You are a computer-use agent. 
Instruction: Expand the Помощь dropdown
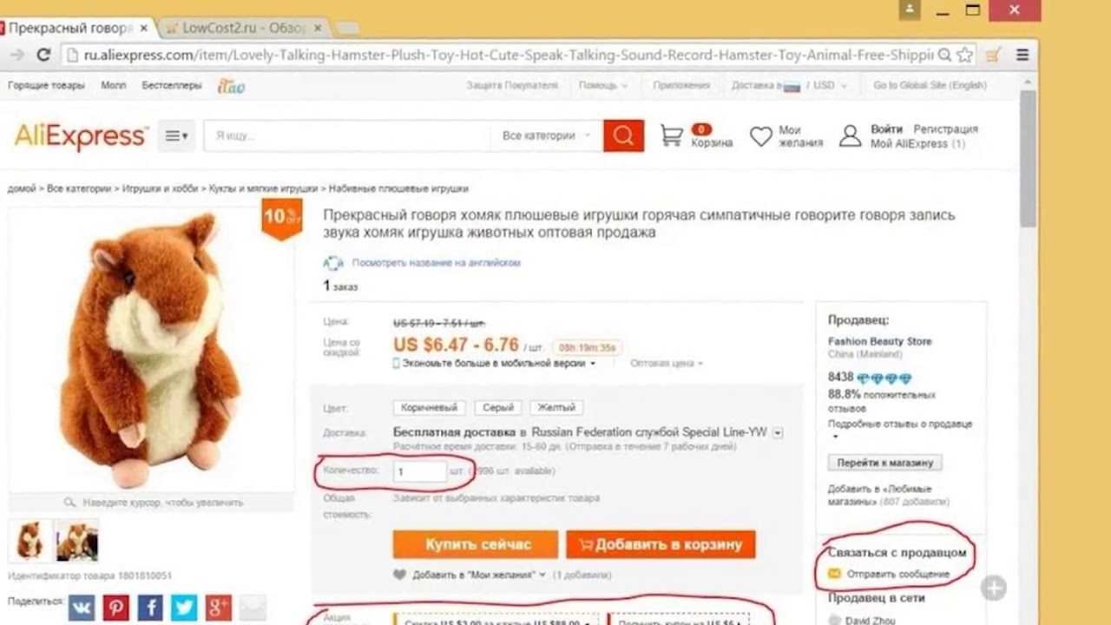[603, 85]
